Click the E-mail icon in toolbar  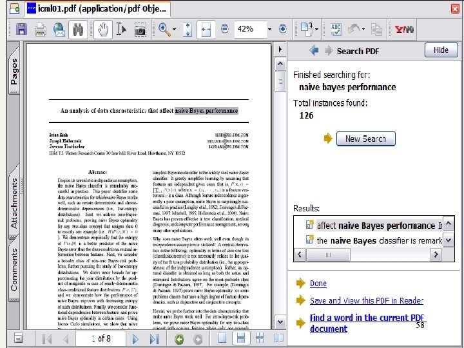click(59, 30)
